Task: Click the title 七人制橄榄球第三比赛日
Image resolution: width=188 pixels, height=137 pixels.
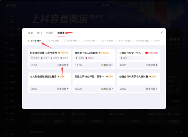Action: point(43,76)
